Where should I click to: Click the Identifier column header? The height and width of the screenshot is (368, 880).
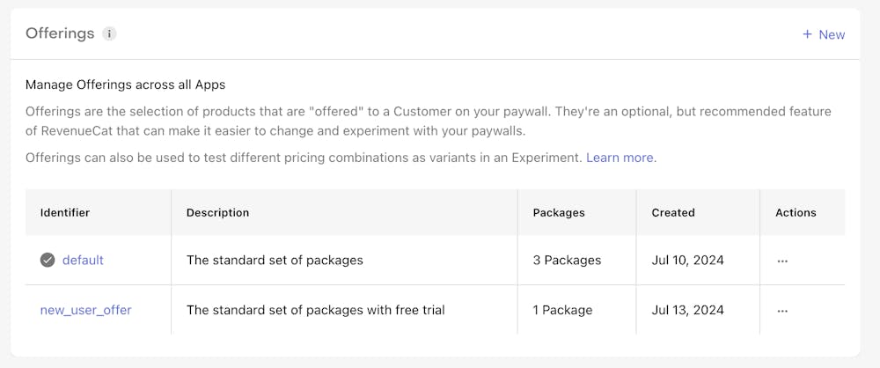point(65,212)
